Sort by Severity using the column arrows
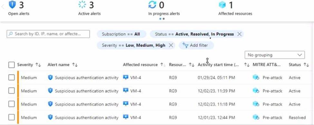Viewport: 314px width, 125px height. tap(38, 65)
